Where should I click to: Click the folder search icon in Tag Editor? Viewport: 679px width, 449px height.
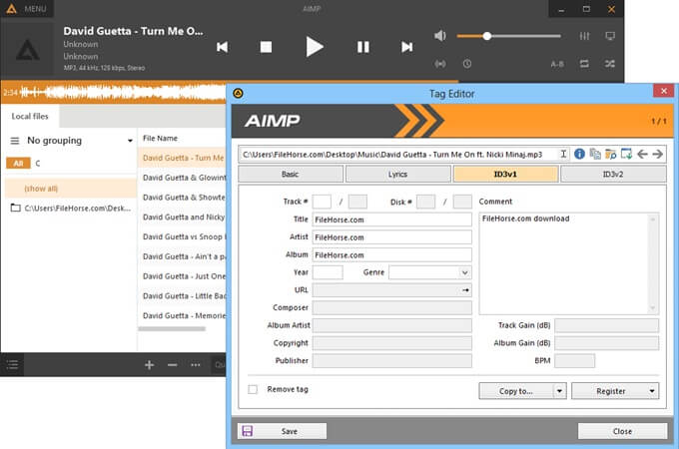[610, 154]
